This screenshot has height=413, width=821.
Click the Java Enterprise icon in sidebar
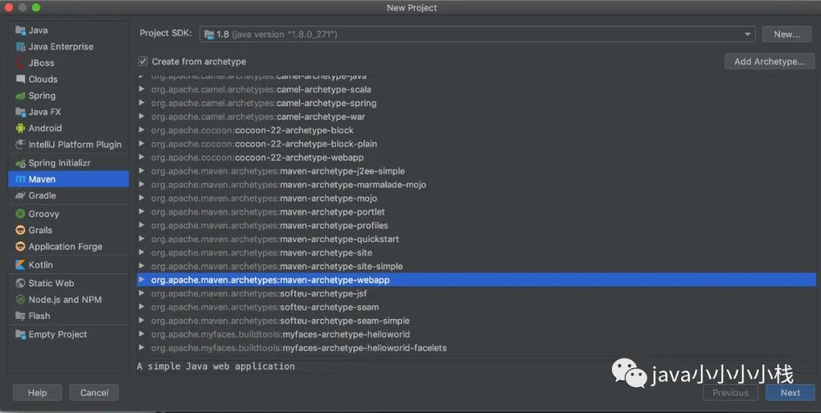click(x=21, y=46)
